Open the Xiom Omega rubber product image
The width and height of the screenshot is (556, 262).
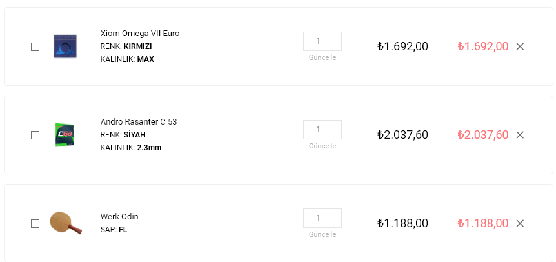(x=65, y=46)
